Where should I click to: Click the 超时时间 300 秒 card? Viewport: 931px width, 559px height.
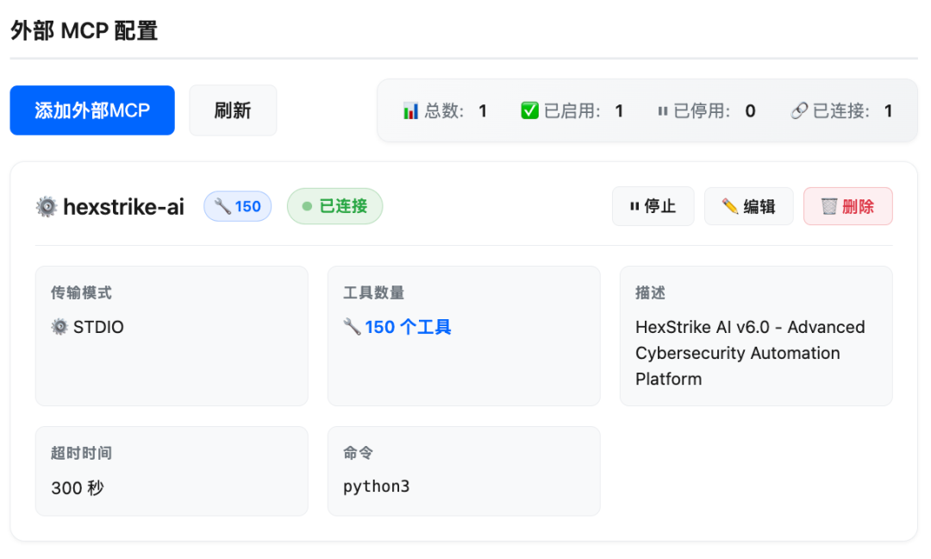(172, 471)
